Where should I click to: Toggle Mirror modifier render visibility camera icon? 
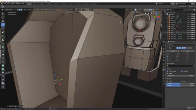177,48
